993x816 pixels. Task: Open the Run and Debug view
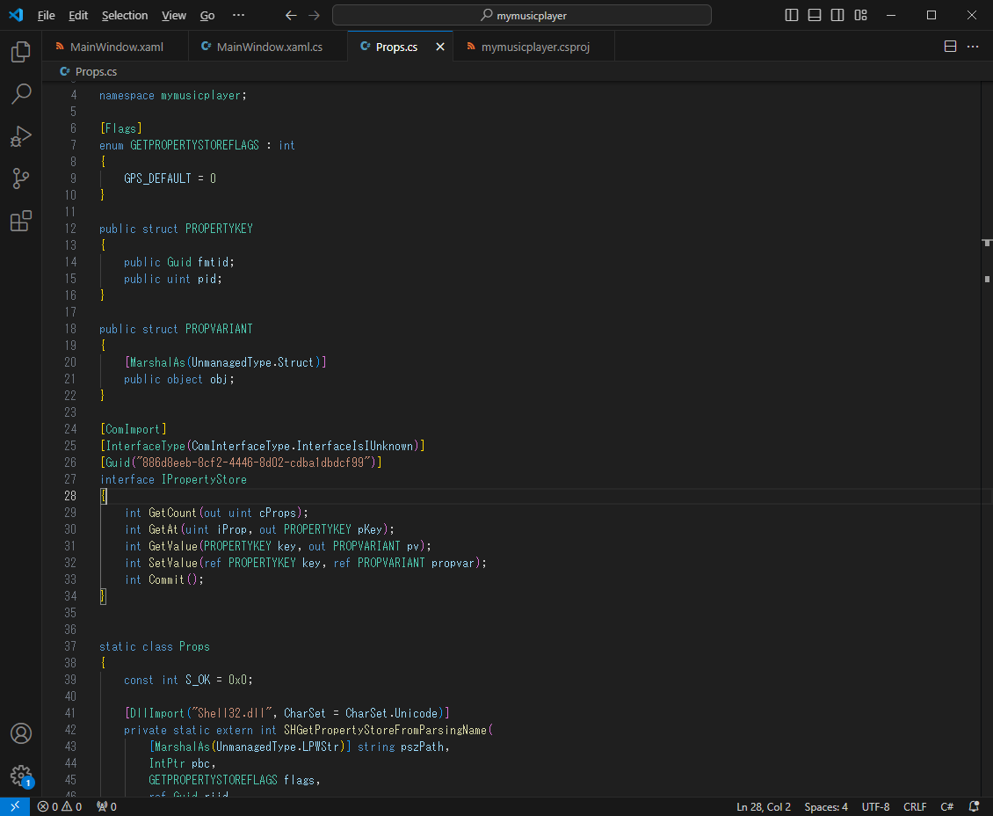tap(21, 136)
